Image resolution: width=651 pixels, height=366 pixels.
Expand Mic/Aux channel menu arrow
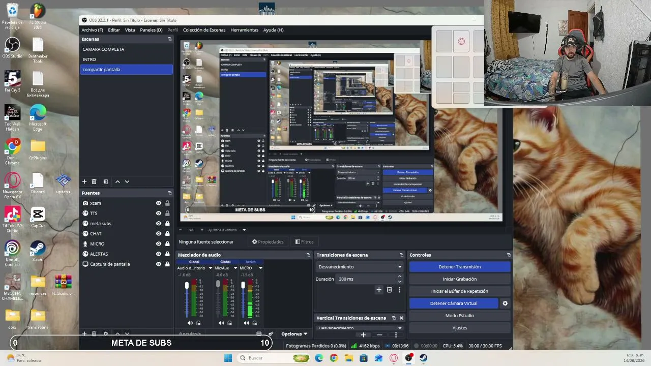coord(235,268)
